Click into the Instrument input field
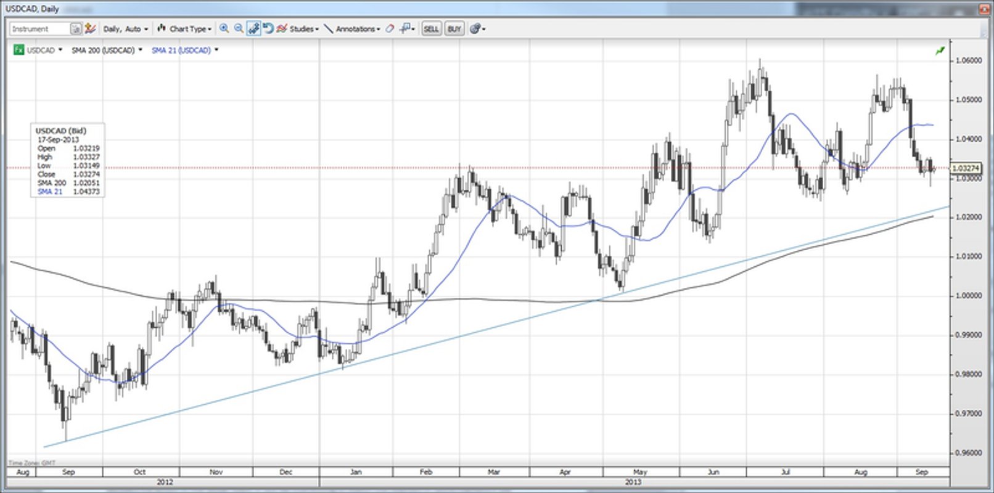Viewport: 994px width, 493px height. click(38, 29)
